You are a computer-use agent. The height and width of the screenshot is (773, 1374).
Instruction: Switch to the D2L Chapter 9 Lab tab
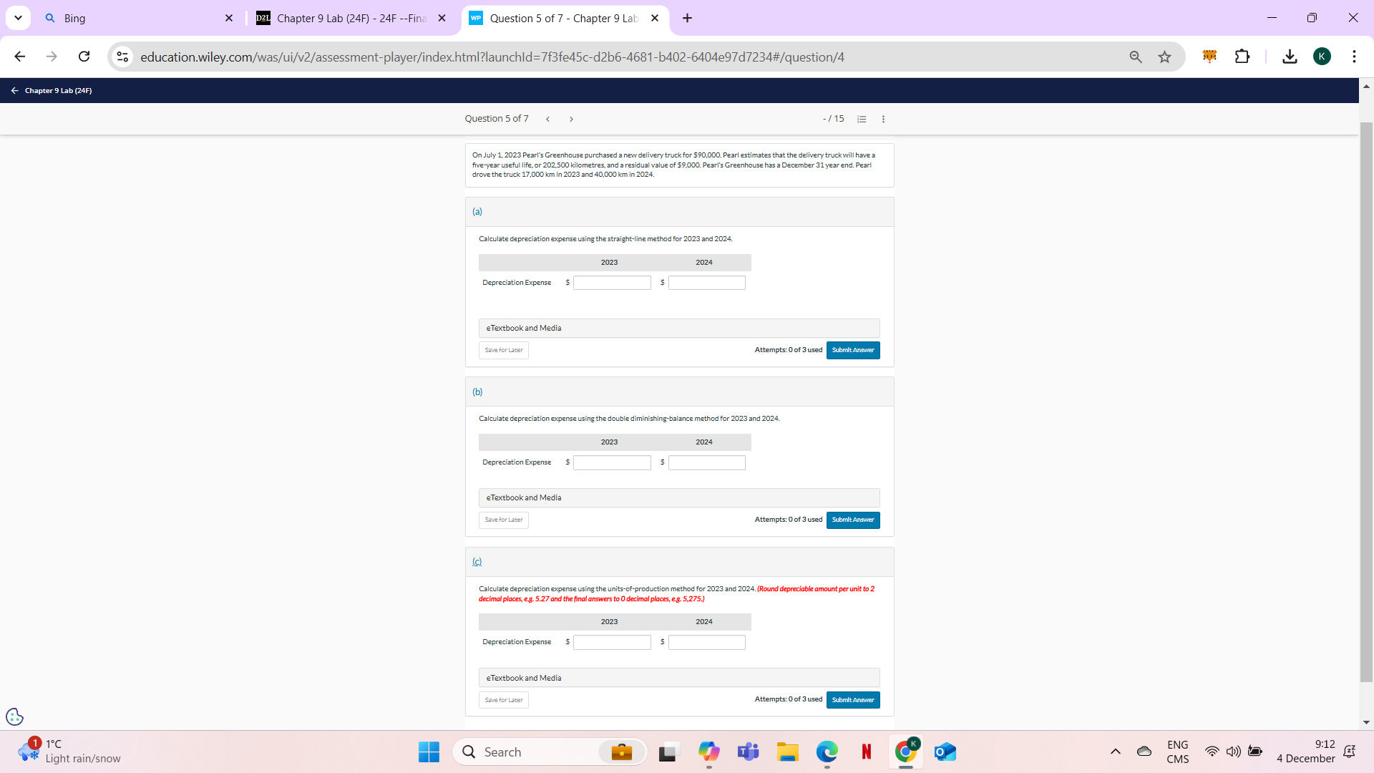pyautogui.click(x=343, y=18)
